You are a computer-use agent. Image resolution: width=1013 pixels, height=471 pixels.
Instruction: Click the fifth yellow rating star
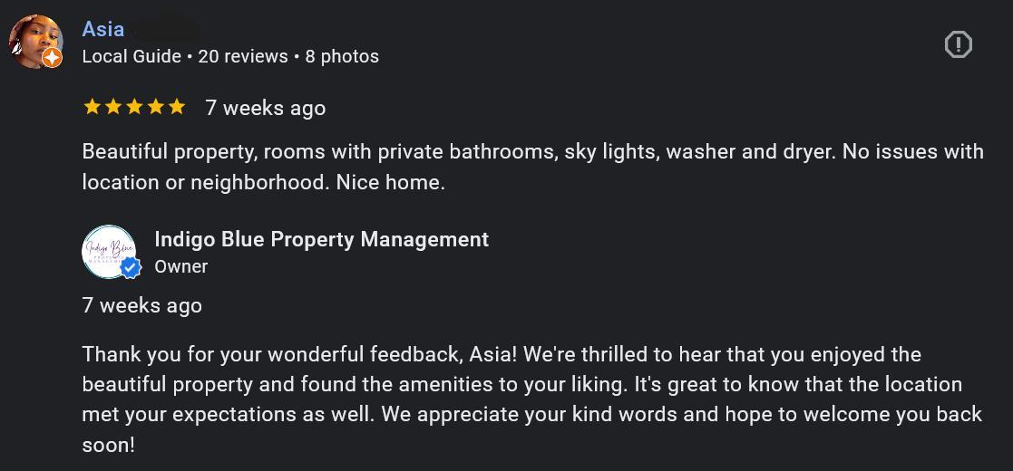[x=177, y=107]
